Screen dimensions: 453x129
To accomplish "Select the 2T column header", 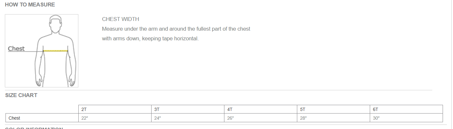I will pos(115,109).
